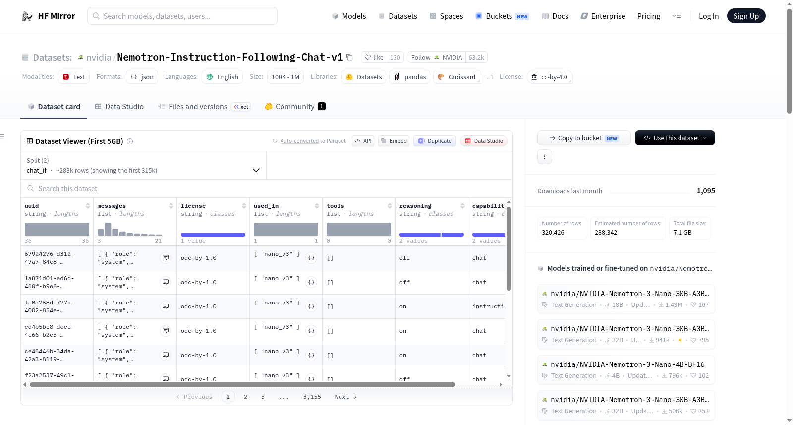Open chat view for row fc0d768d-777a
The height and width of the screenshot is (425, 793).
coord(166,306)
